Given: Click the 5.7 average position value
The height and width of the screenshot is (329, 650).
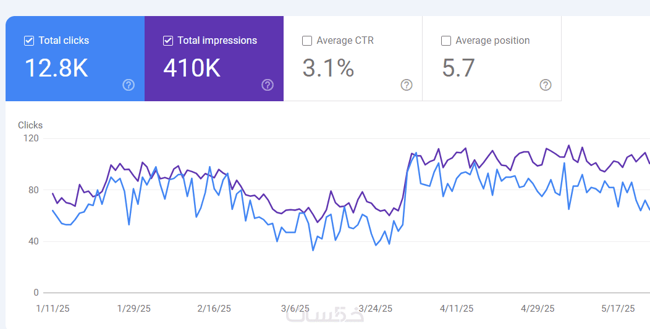Looking at the screenshot, I should click(458, 68).
